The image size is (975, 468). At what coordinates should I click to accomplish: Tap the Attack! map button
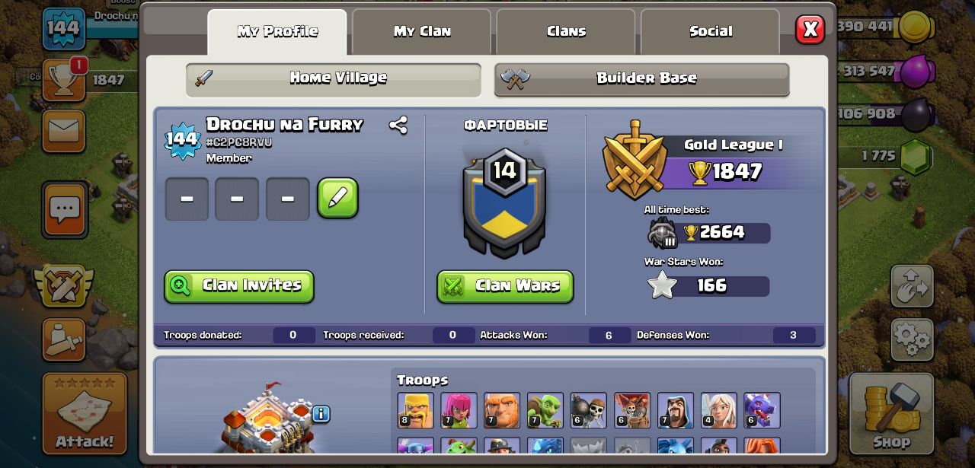pos(85,414)
